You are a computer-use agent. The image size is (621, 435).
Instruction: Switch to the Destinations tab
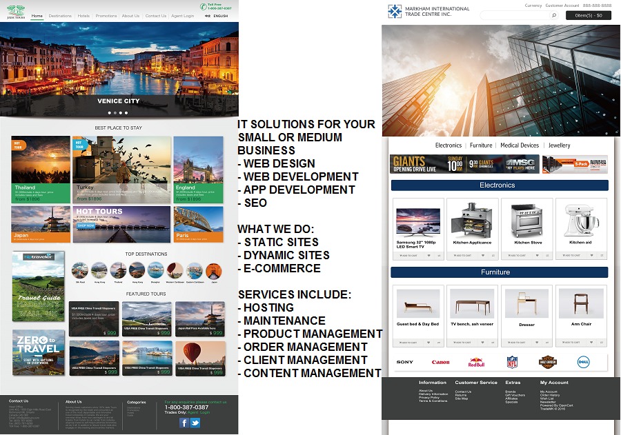tap(60, 15)
